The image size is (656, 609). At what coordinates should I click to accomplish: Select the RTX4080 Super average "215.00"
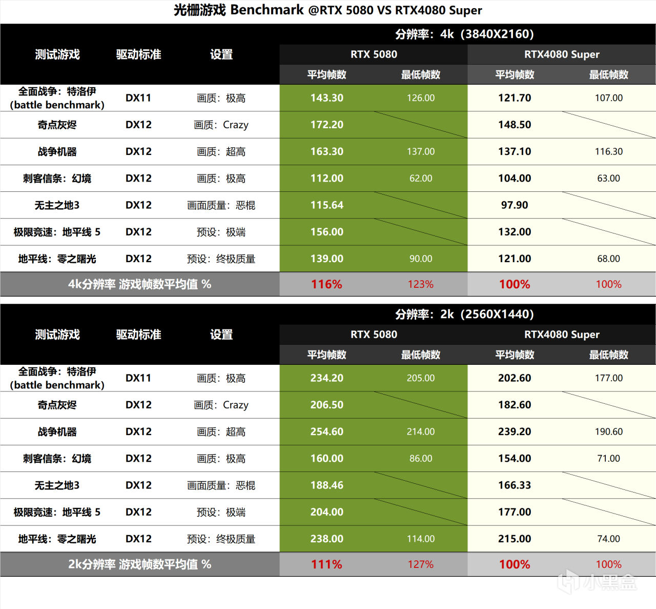515,539
